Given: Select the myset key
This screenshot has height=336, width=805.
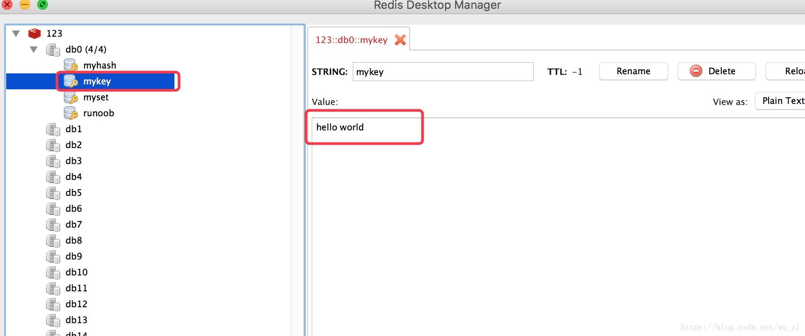Looking at the screenshot, I should 96,97.
